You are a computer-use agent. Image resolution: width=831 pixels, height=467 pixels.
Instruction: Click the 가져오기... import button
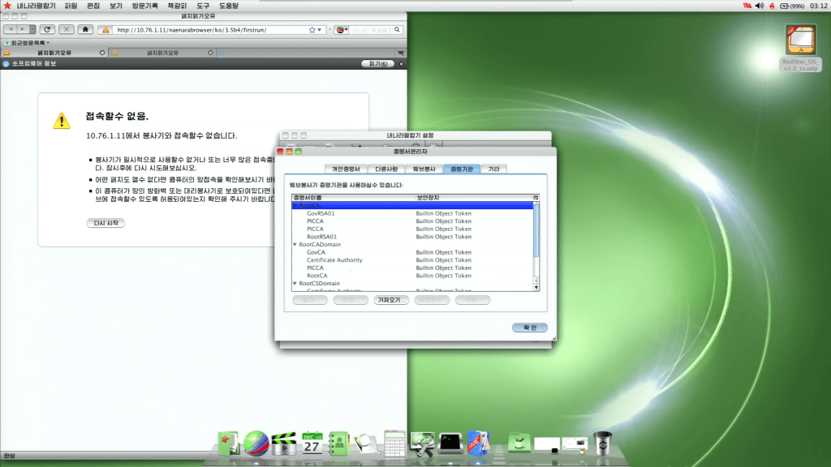click(390, 300)
